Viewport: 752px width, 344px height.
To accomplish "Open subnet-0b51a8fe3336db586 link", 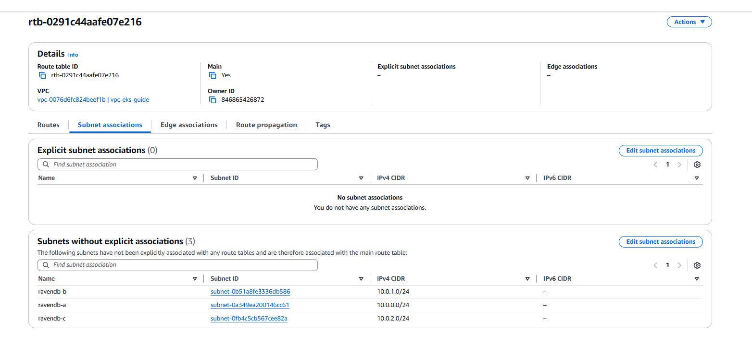I will coord(250,292).
